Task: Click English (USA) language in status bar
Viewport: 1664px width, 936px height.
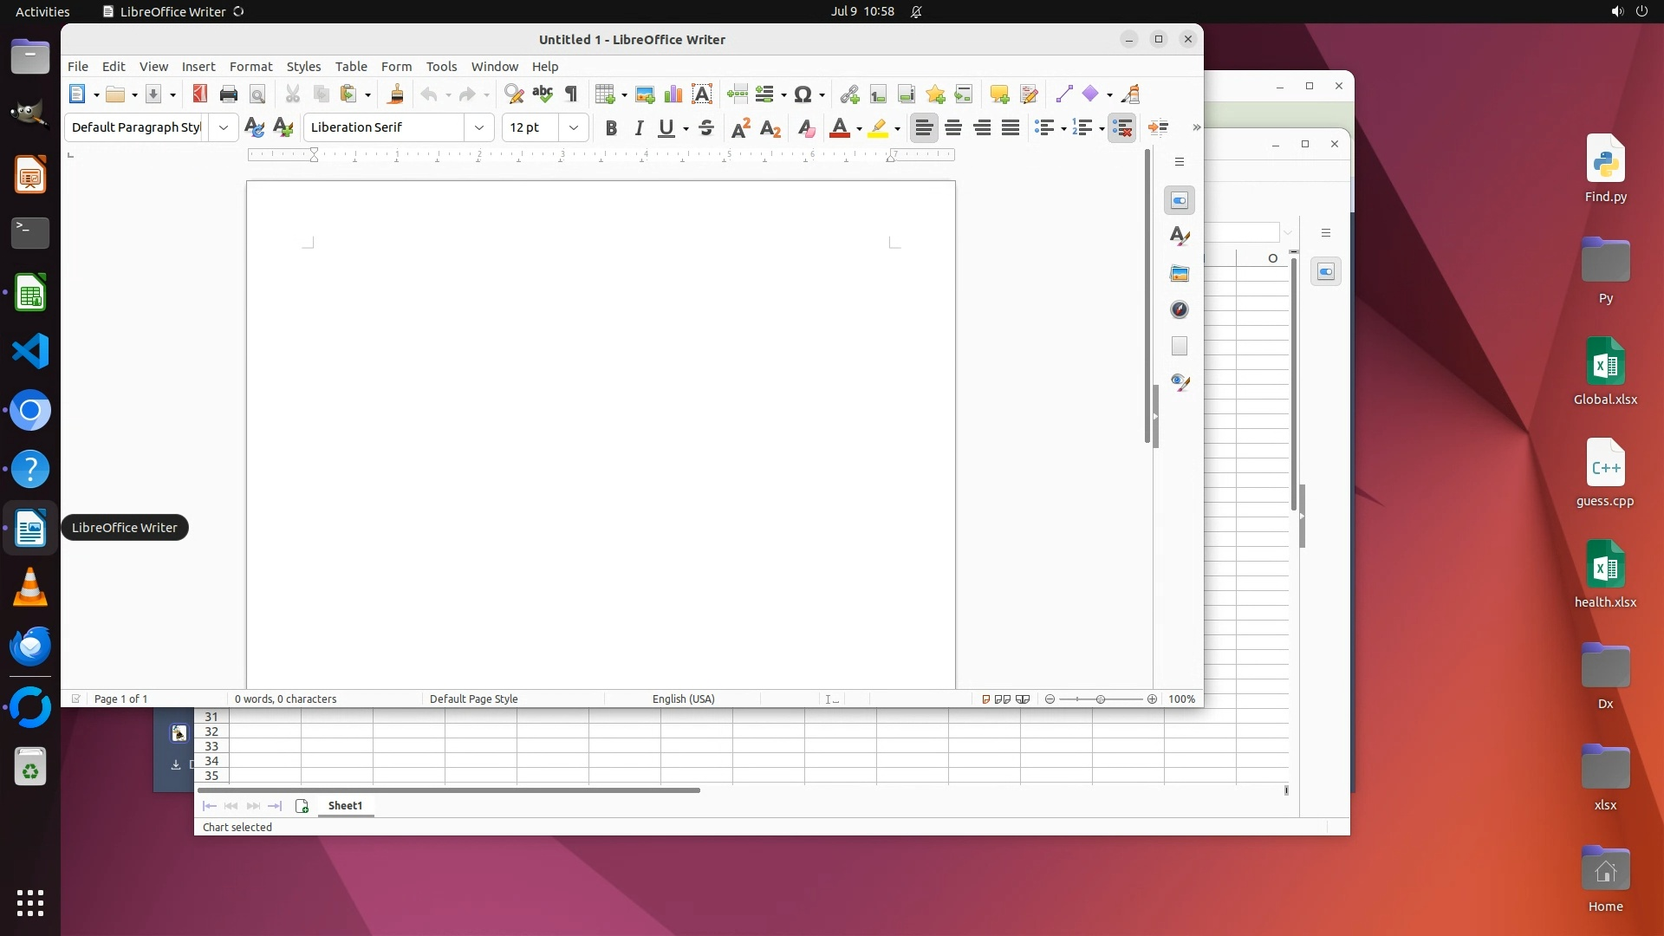Action: coord(683,699)
